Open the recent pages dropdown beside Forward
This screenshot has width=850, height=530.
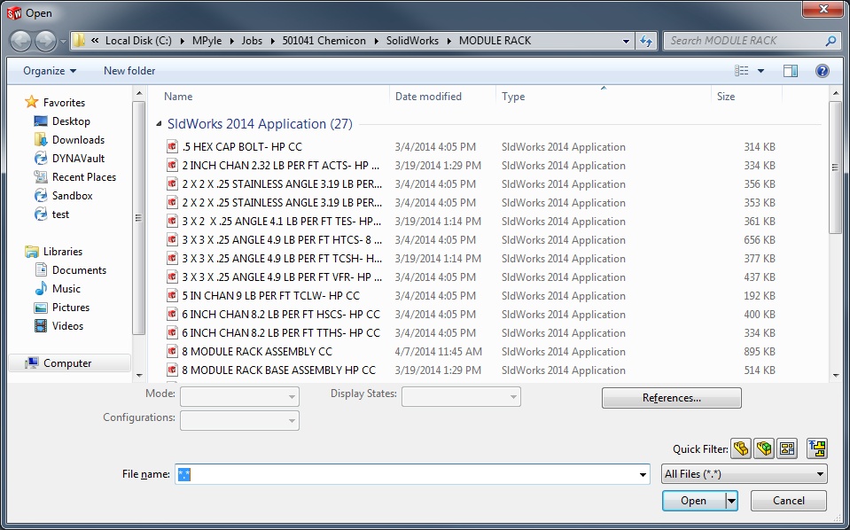[x=63, y=41]
